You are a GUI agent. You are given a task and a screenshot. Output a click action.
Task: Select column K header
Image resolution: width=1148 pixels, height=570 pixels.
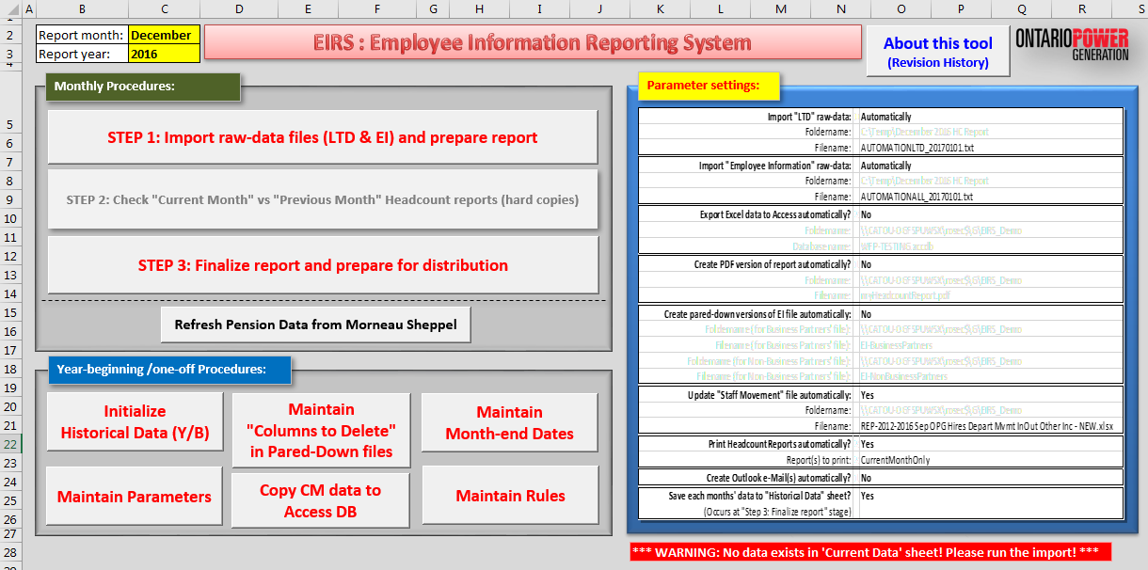click(x=660, y=8)
